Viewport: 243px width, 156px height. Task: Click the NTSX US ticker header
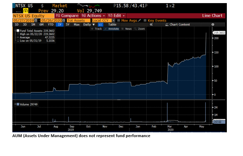click(x=24, y=6)
